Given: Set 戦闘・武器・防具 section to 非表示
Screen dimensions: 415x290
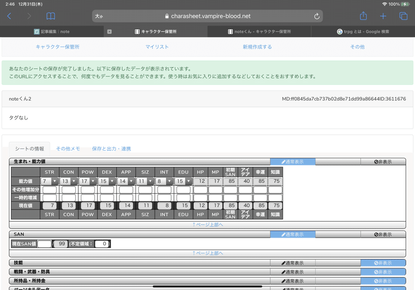Looking at the screenshot, I should click(x=383, y=272).
